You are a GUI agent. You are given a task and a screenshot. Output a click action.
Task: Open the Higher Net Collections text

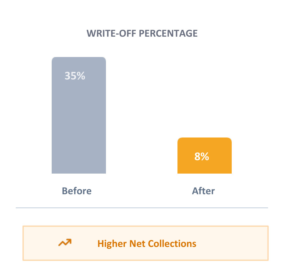point(147,244)
